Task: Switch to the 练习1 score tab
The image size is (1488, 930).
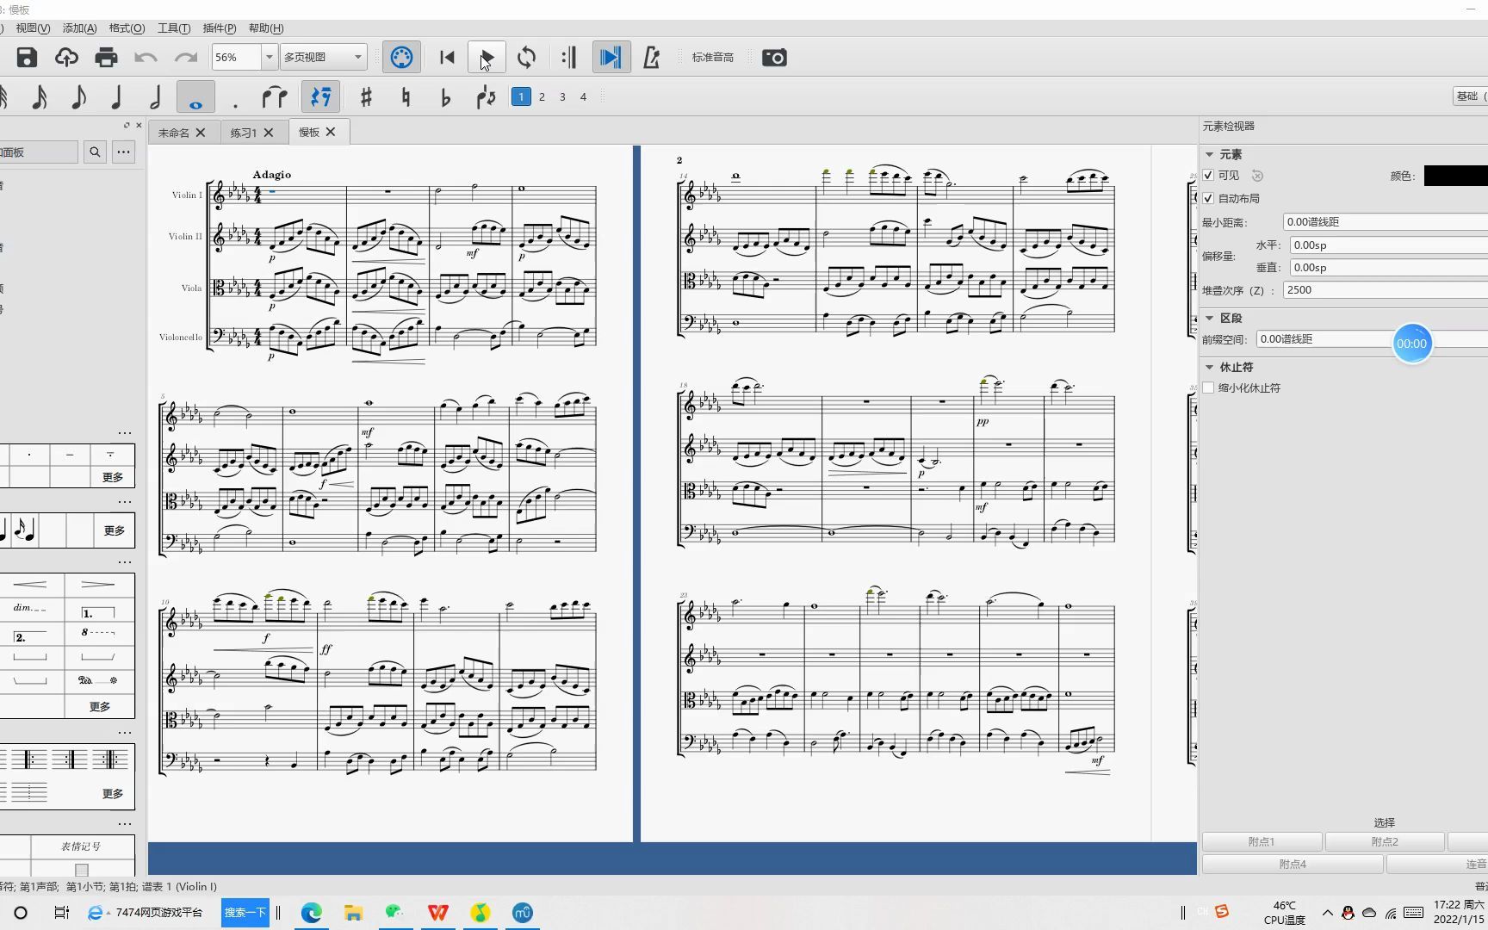Action: click(243, 133)
